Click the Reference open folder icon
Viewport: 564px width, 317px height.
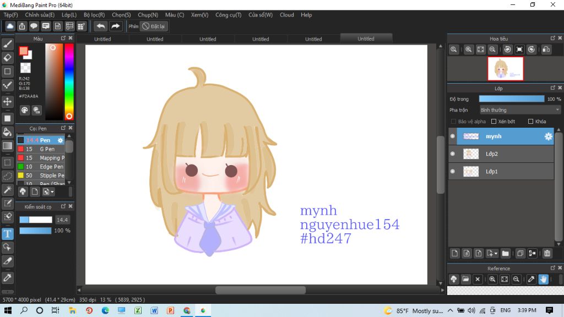(465, 279)
